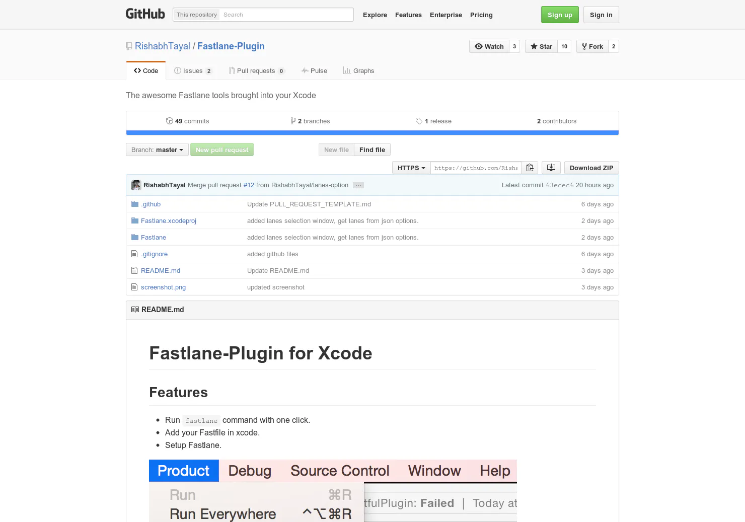The height and width of the screenshot is (522, 745).
Task: Open latest commit hash 63ecec6
Action: tap(560, 185)
